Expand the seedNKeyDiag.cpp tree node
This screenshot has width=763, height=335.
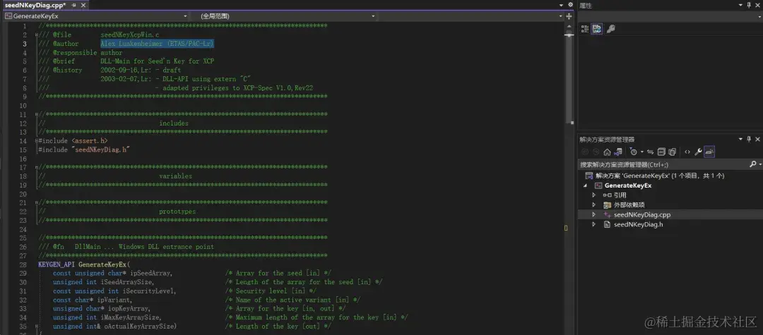[x=593, y=214]
